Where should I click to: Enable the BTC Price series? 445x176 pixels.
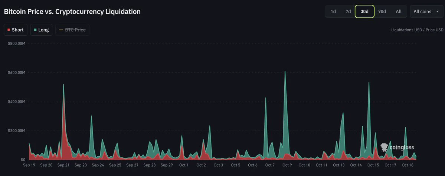72,30
